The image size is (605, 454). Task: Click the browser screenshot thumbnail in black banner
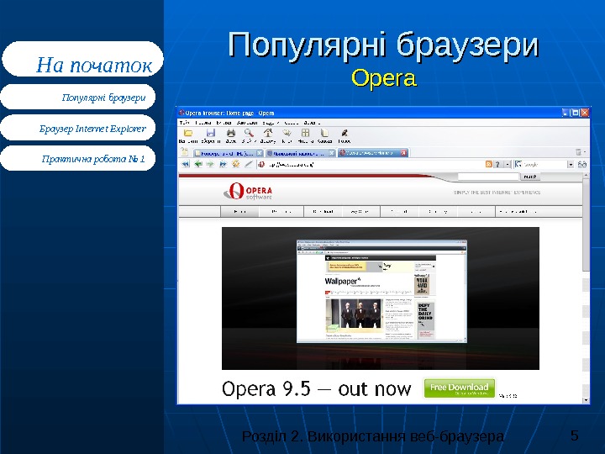(x=381, y=292)
